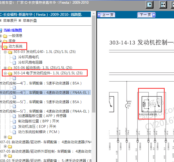Click the 发动机冷却风扇继电器 relay in diagram
The height and width of the screenshot is (162, 174).
[151, 104]
